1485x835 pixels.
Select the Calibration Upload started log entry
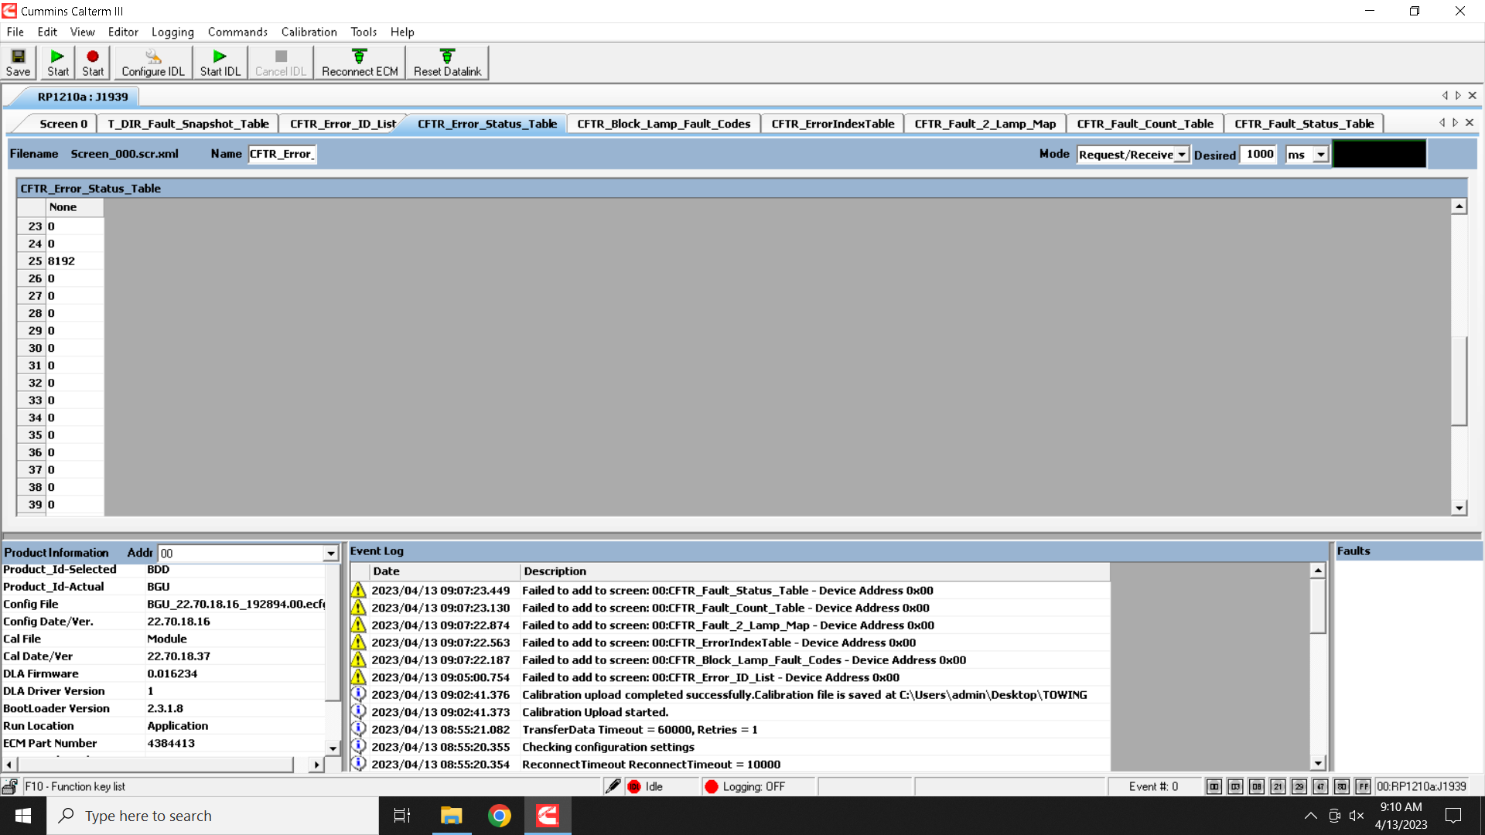coord(730,712)
